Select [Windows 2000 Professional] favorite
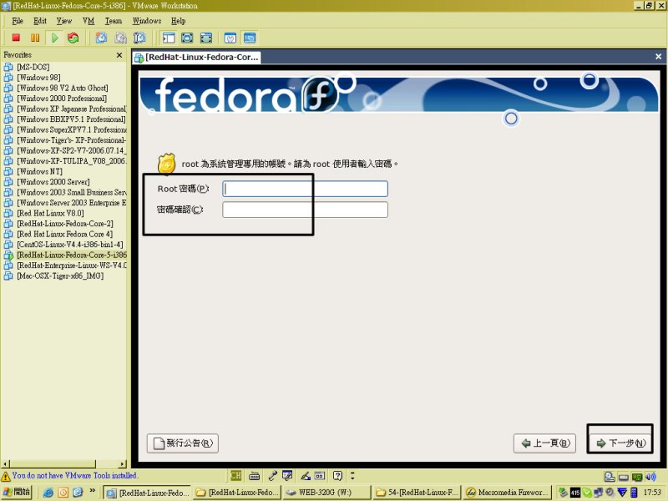The image size is (668, 501). pos(62,99)
